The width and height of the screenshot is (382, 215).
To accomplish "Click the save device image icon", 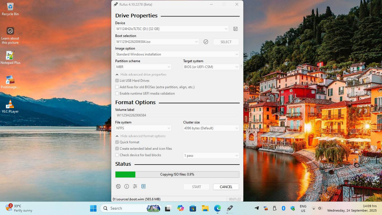I will [x=235, y=29].
